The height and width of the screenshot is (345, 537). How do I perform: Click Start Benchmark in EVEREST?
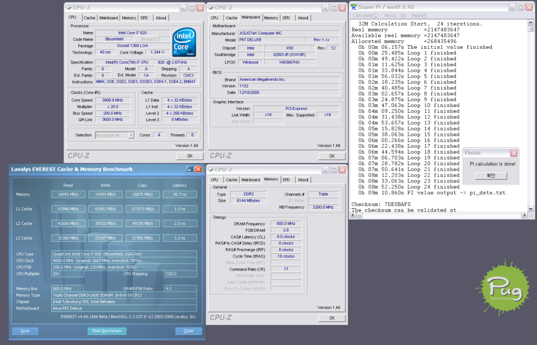point(107,331)
